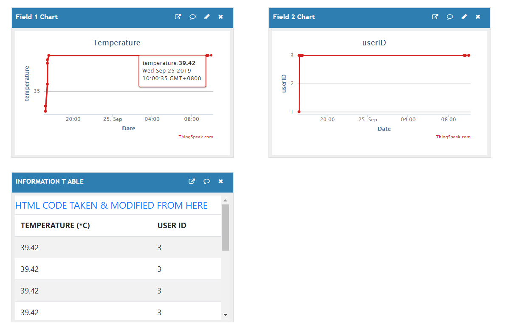This screenshot has width=514, height=327.
Task: Open Field 1 Chart in a new window
Action: [178, 17]
